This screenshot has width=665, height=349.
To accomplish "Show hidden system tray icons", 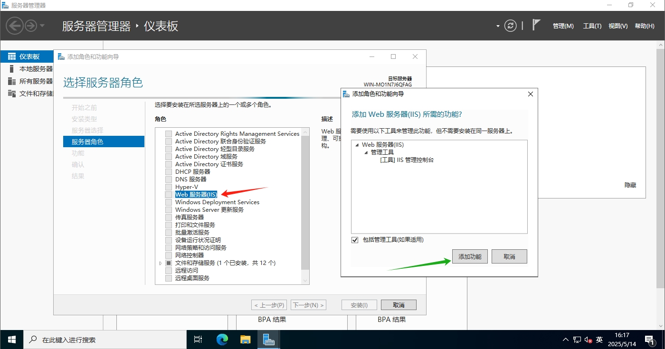I will pyautogui.click(x=565, y=340).
